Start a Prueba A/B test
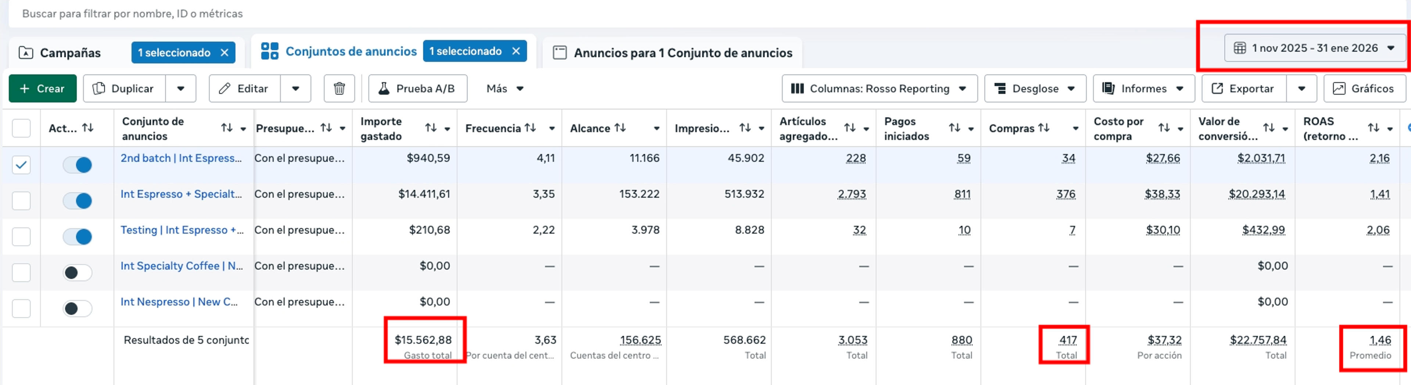Screen dimensions: 1411x385 pyautogui.click(x=417, y=88)
